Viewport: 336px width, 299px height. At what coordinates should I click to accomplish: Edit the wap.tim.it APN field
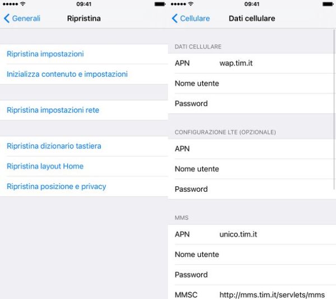[x=252, y=63]
